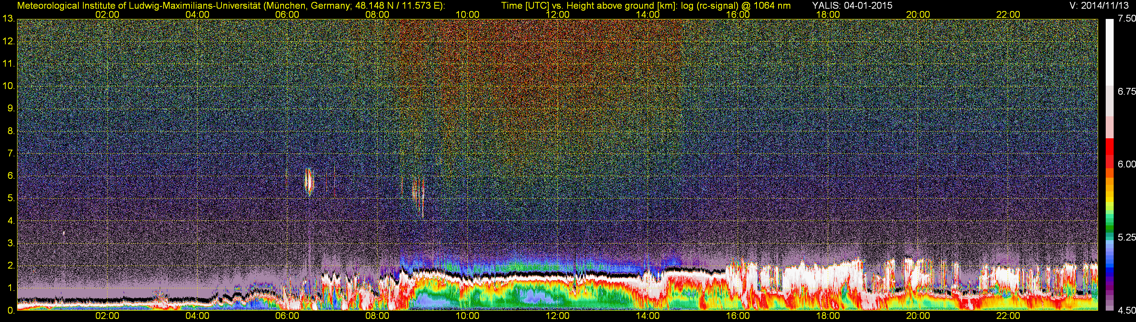Click the Meteorological Institute Ludwig-Maximilians-Universität title text
This screenshot has width=1136, height=322.
231,5
